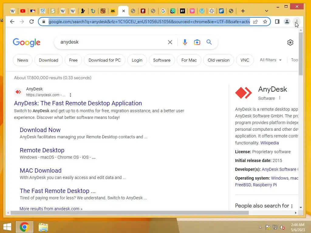Screen dimensions: 311x233
Task: Filter results by News
Action: (x=22, y=60)
